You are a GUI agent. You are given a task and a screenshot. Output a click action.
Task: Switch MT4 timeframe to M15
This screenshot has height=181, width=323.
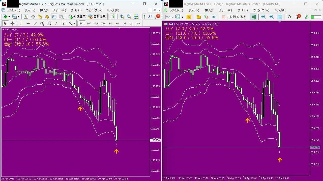pos(96,23)
